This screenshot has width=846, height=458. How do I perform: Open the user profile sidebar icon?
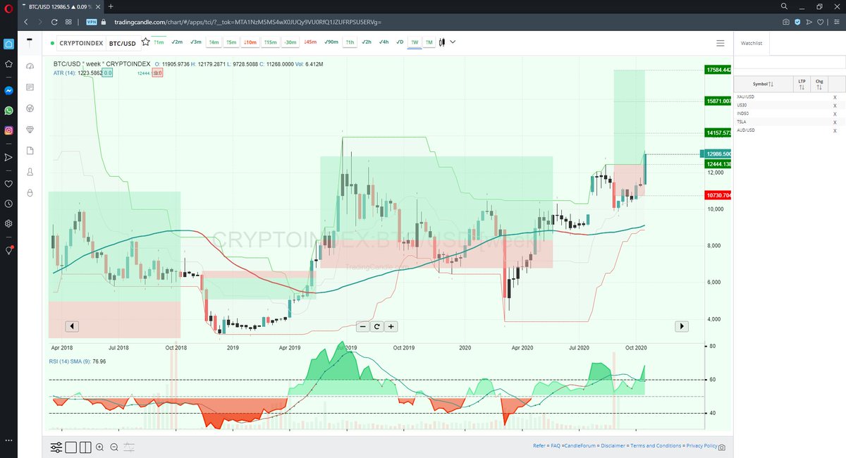click(30, 172)
